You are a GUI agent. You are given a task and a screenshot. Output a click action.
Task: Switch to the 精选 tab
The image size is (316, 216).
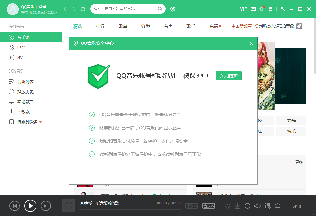(78, 26)
